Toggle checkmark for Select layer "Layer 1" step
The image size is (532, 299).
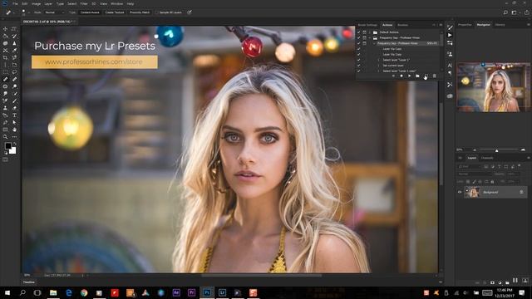[x=358, y=60]
